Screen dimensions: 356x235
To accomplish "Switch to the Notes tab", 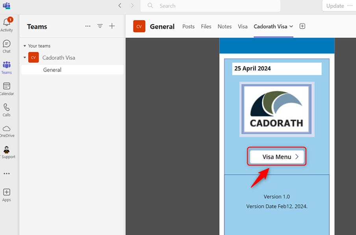I will point(224,26).
